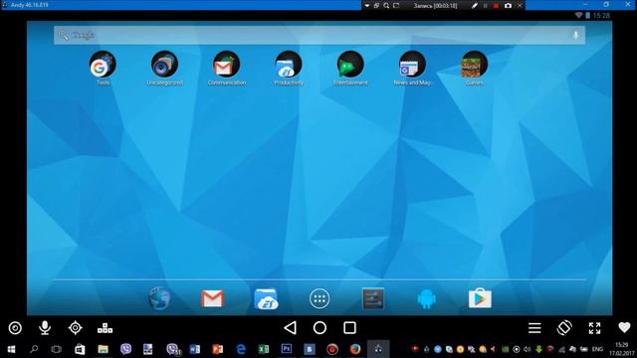Tap the voice search microphone in search bar
The width and height of the screenshot is (637, 358).
[x=575, y=36]
